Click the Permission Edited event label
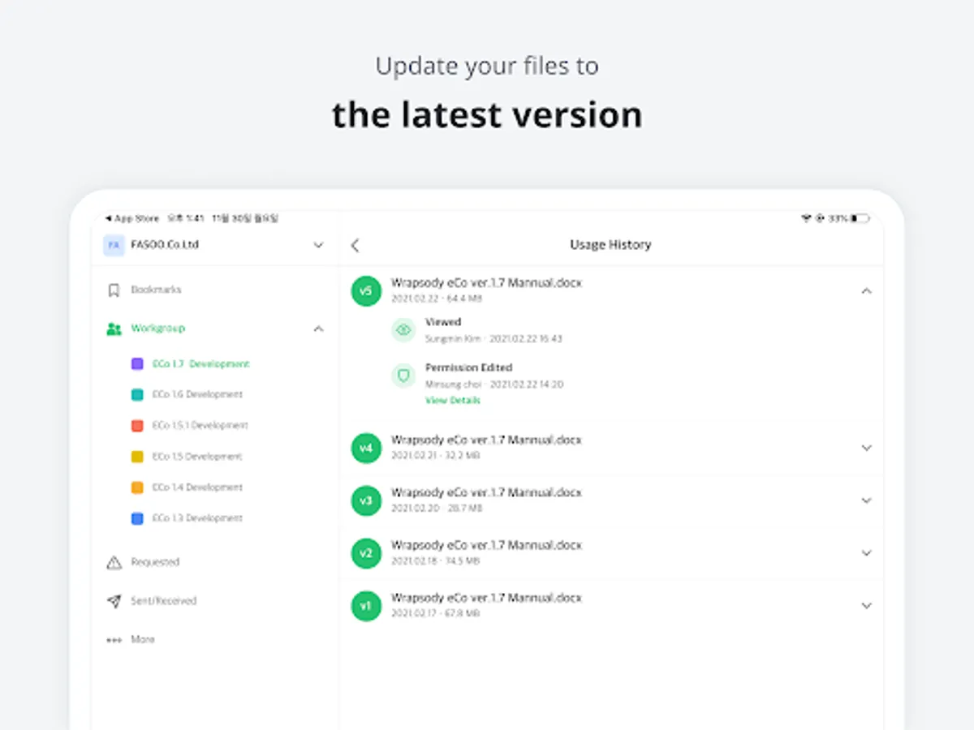 [x=469, y=367]
